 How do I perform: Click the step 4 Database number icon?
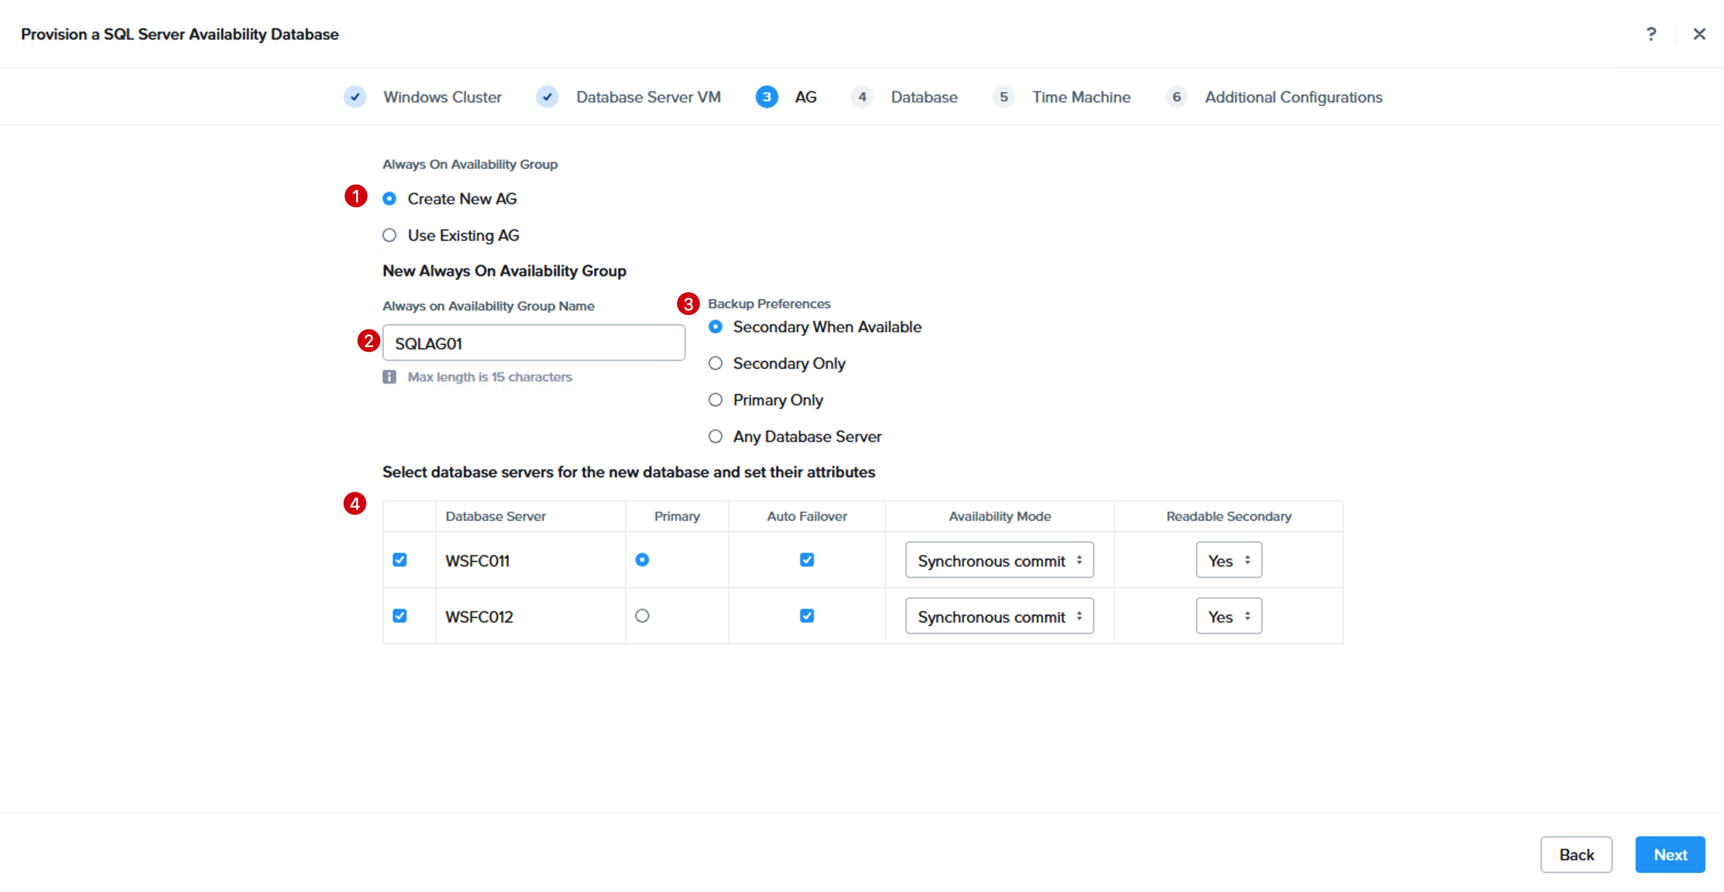pyautogui.click(x=862, y=97)
